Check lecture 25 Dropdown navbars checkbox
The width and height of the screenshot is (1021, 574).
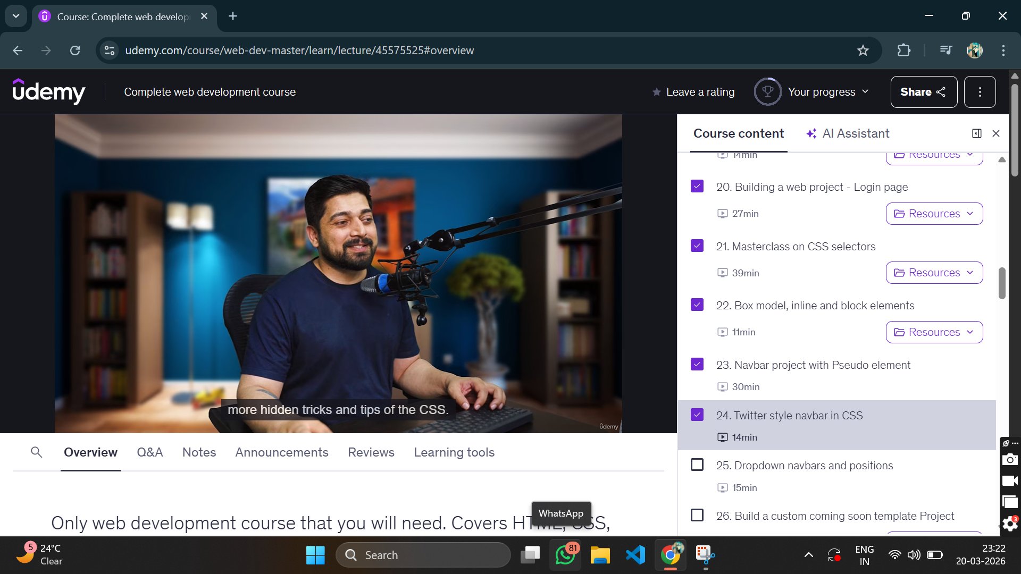pyautogui.click(x=697, y=465)
